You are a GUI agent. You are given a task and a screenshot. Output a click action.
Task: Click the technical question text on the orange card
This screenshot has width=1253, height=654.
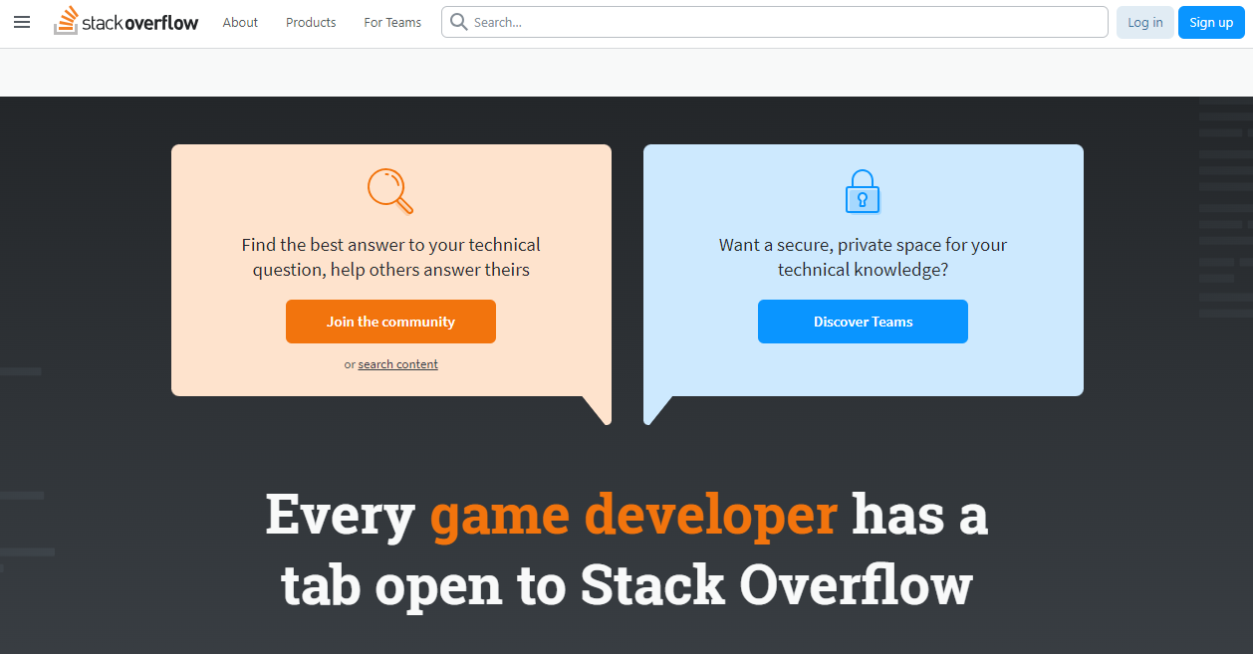coord(390,256)
